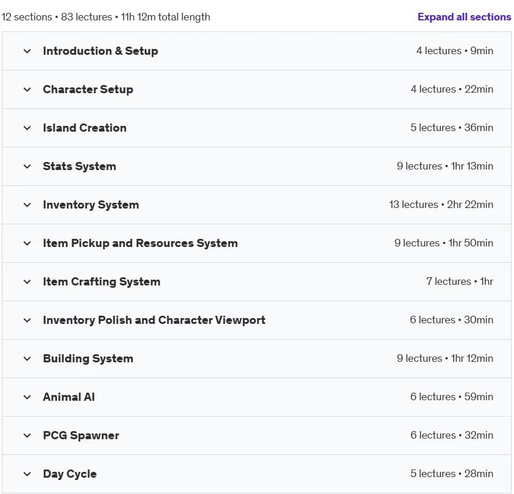
Task: Click the Item Crafting System 7 lectures label
Action: (449, 281)
